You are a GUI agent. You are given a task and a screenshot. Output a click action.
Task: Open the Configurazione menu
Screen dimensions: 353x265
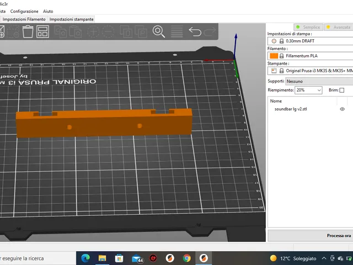pyautogui.click(x=24, y=11)
